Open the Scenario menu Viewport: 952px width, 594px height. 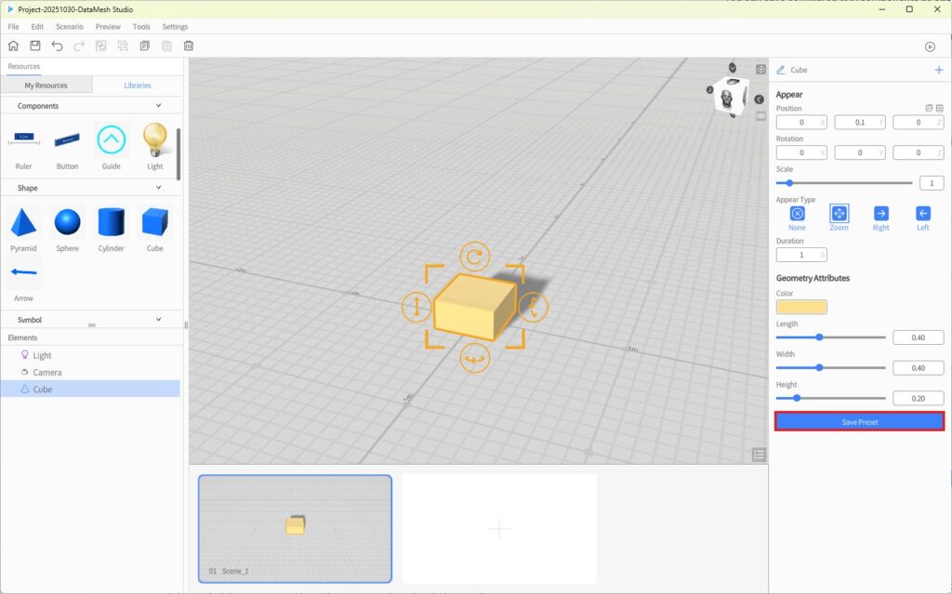tap(69, 27)
